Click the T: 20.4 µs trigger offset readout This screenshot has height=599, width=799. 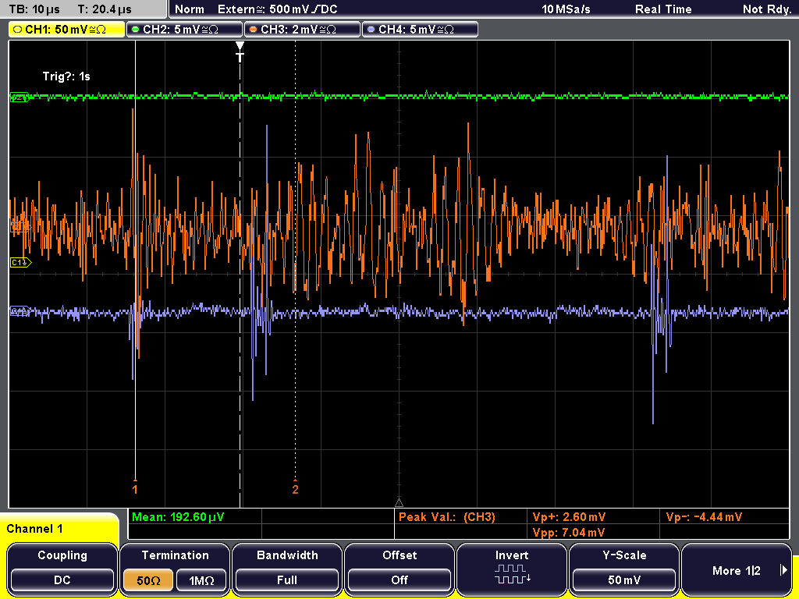click(x=105, y=9)
